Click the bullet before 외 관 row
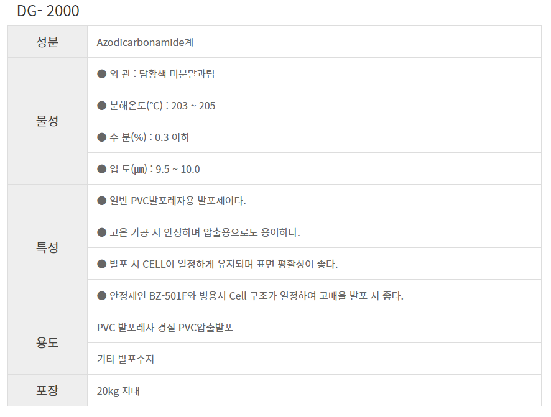551x417 pixels. (x=102, y=74)
